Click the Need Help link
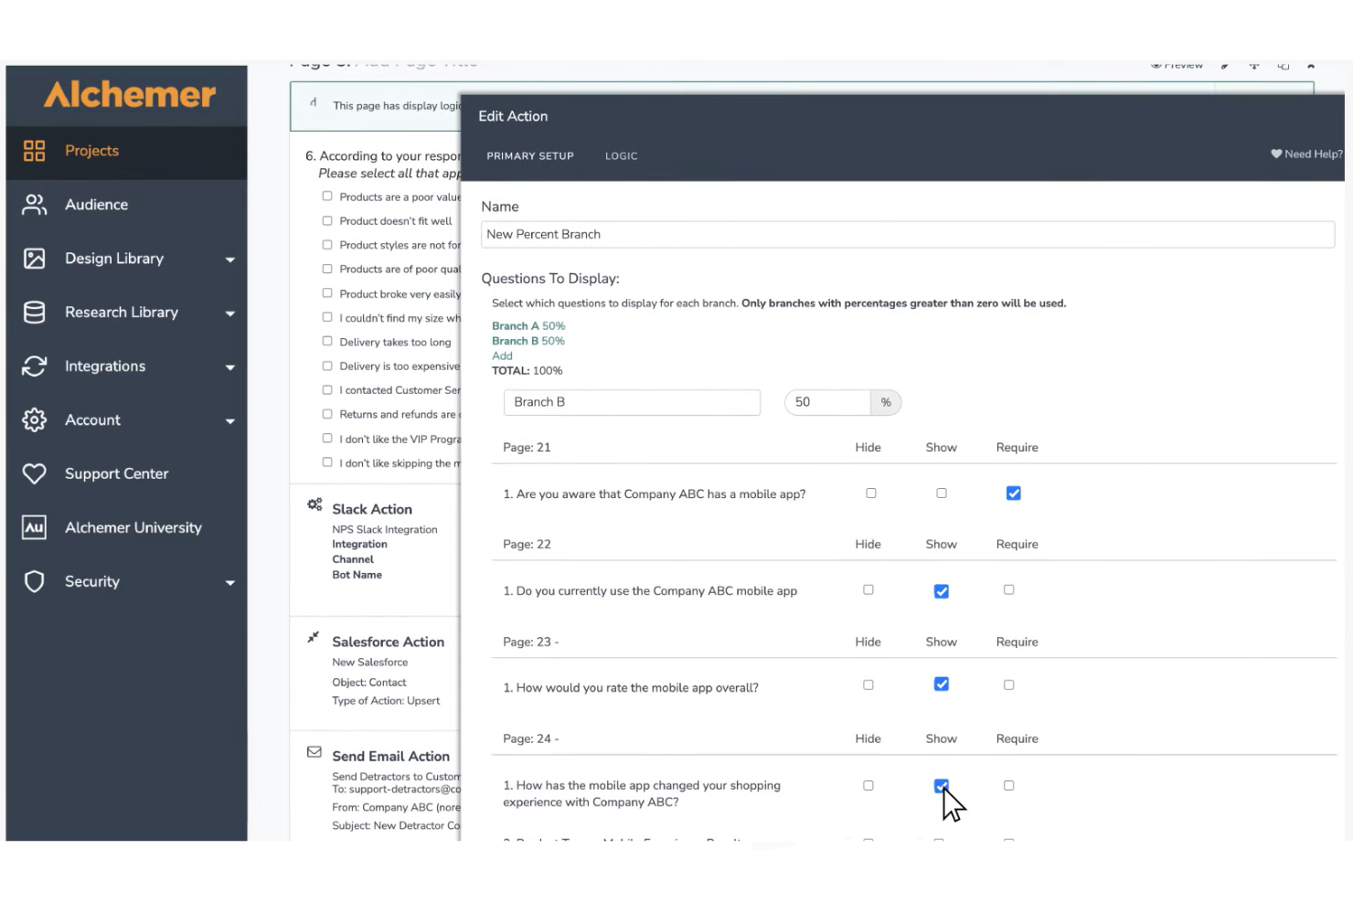1353x902 pixels. pyautogui.click(x=1306, y=154)
